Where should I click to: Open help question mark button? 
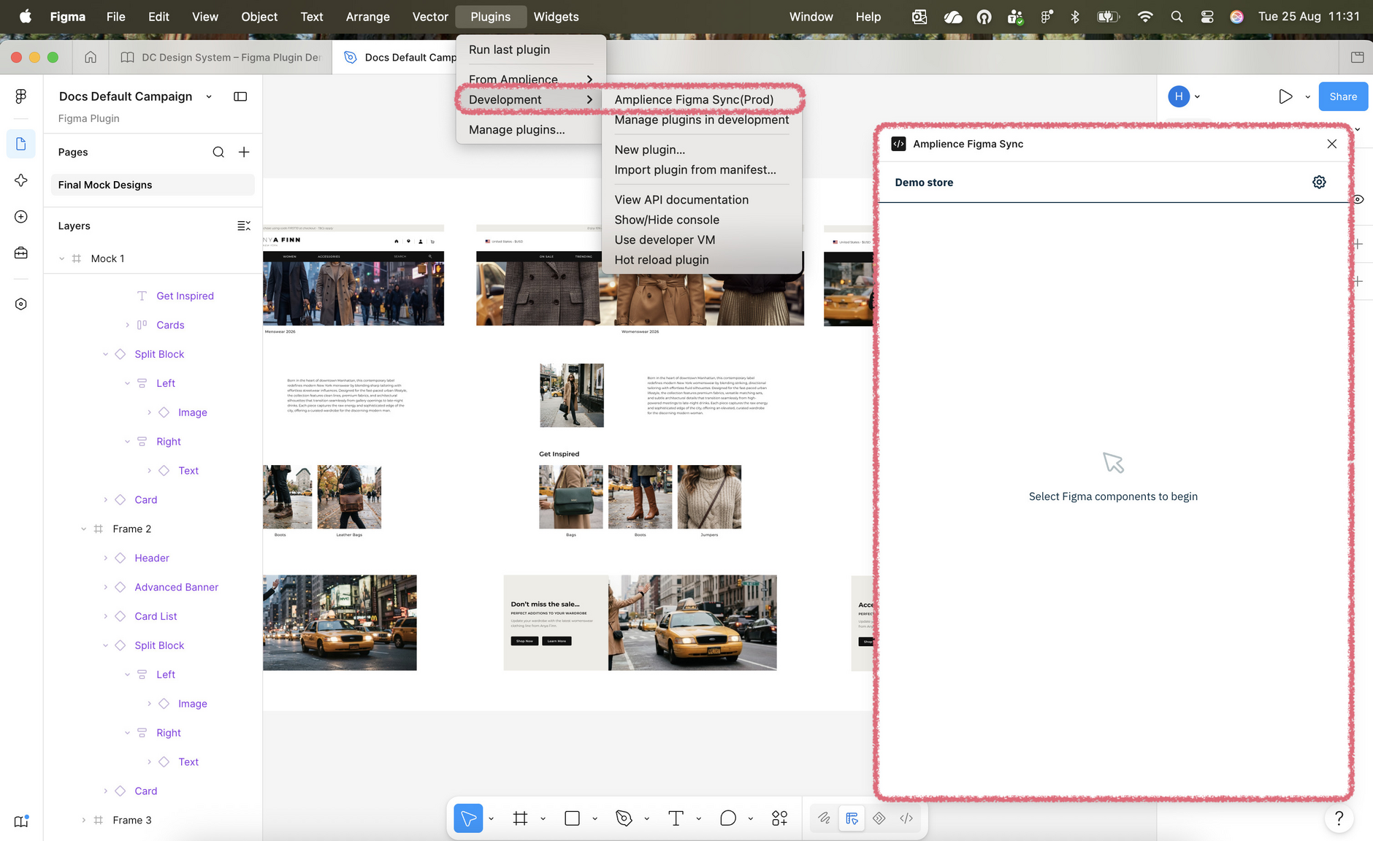[x=1339, y=818]
